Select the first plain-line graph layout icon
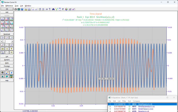 tap(3, 19)
